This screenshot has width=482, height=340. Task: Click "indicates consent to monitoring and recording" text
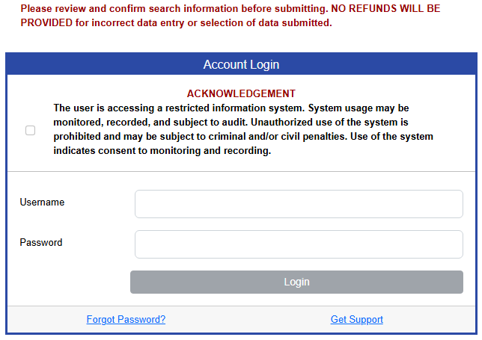coord(162,151)
